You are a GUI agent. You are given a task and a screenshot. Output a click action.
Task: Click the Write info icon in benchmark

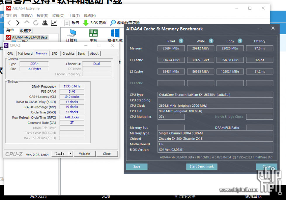[x=211, y=41]
